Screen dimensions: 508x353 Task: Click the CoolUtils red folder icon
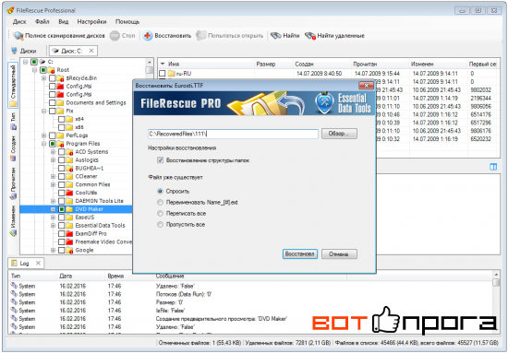coord(69,193)
